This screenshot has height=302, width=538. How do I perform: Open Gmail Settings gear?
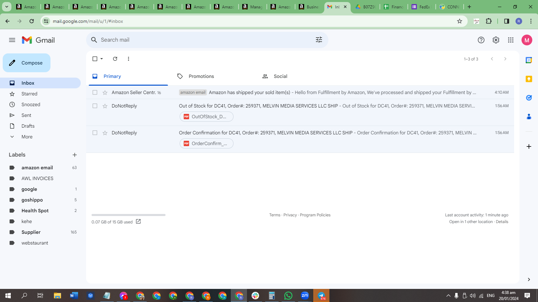[x=496, y=40]
